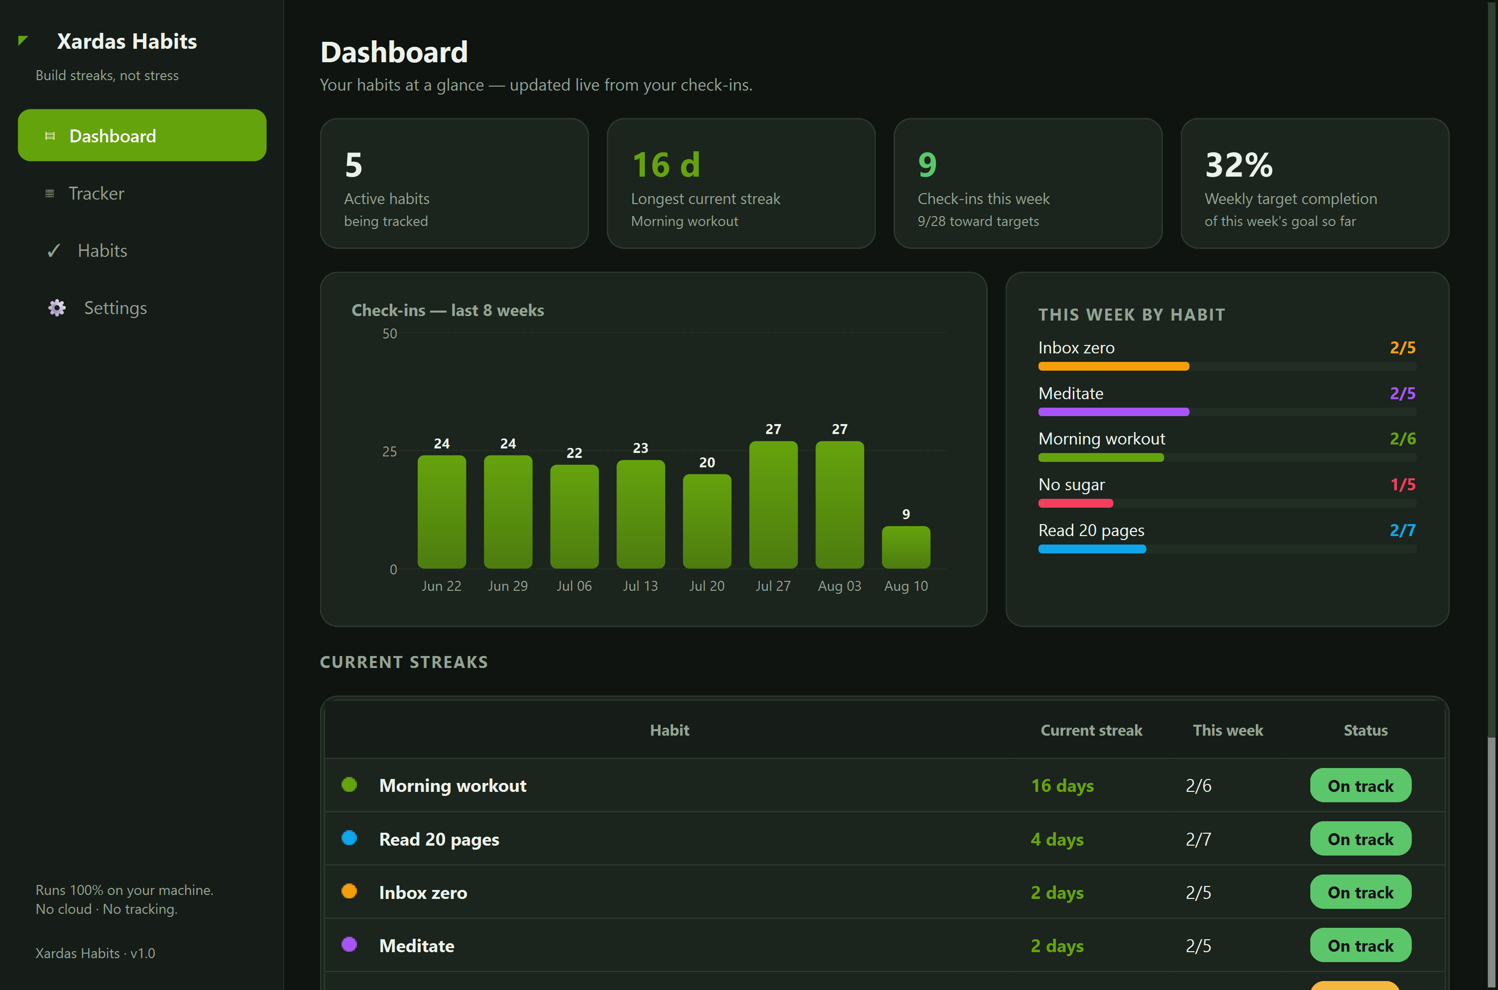Viewport: 1498px width, 990px height.
Task: Click On track badge for Inbox zero
Action: pos(1360,892)
